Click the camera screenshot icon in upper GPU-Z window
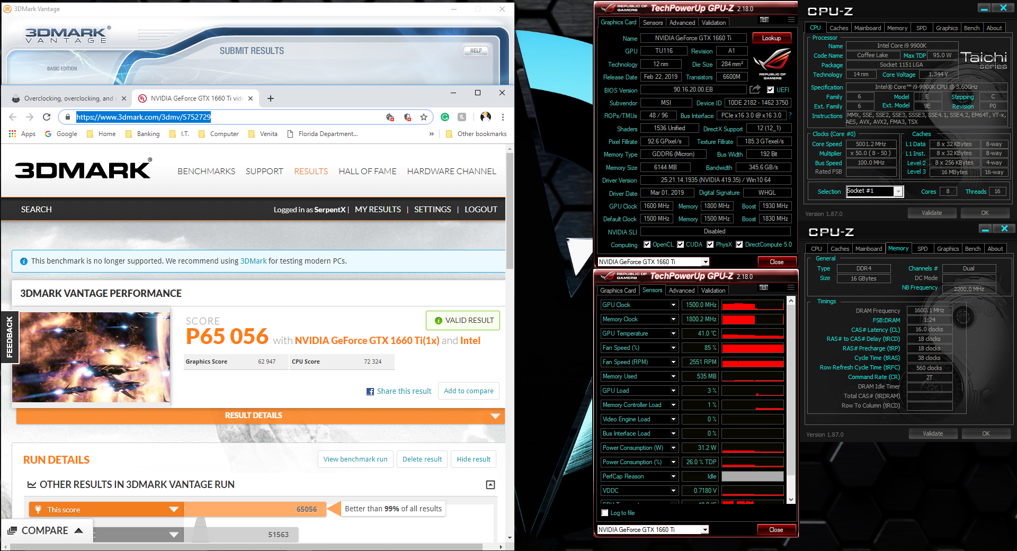 [764, 20]
